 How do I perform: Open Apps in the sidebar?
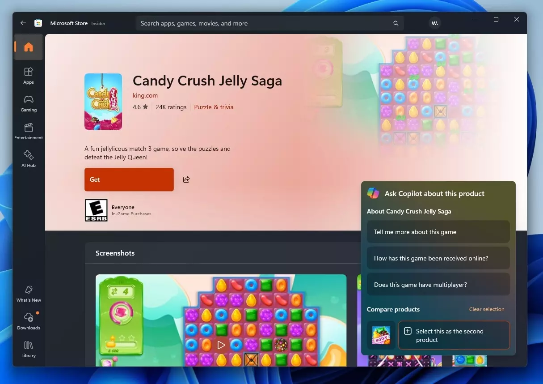29,75
